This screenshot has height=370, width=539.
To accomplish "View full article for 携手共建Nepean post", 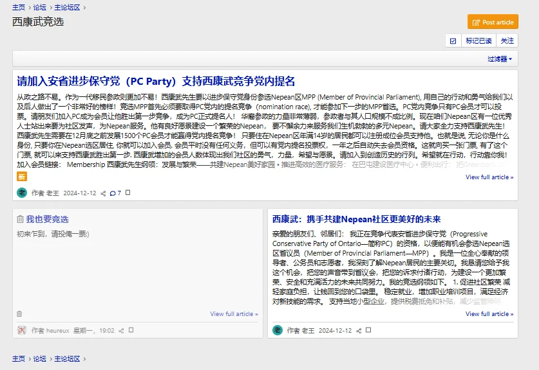I will [x=489, y=313].
